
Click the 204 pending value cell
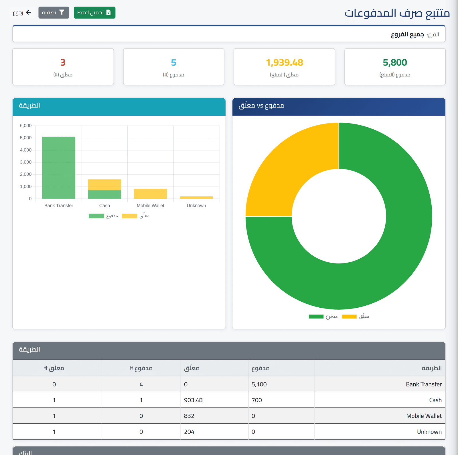coord(214,431)
